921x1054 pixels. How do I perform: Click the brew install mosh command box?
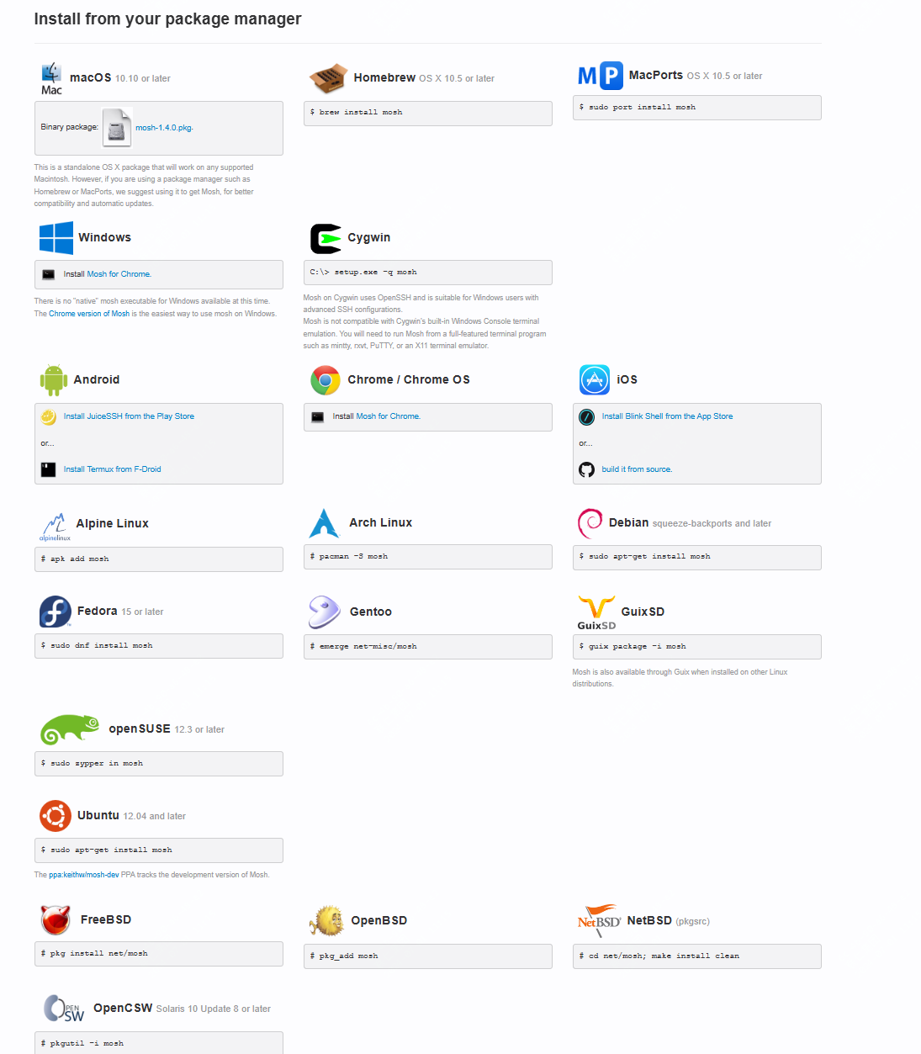[x=428, y=114]
